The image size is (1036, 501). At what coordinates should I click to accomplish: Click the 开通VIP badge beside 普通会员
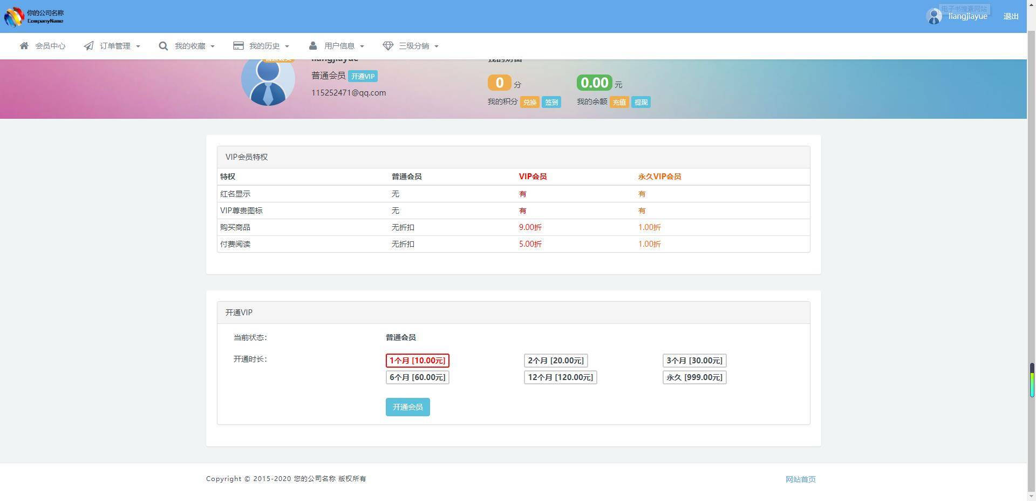pyautogui.click(x=363, y=76)
